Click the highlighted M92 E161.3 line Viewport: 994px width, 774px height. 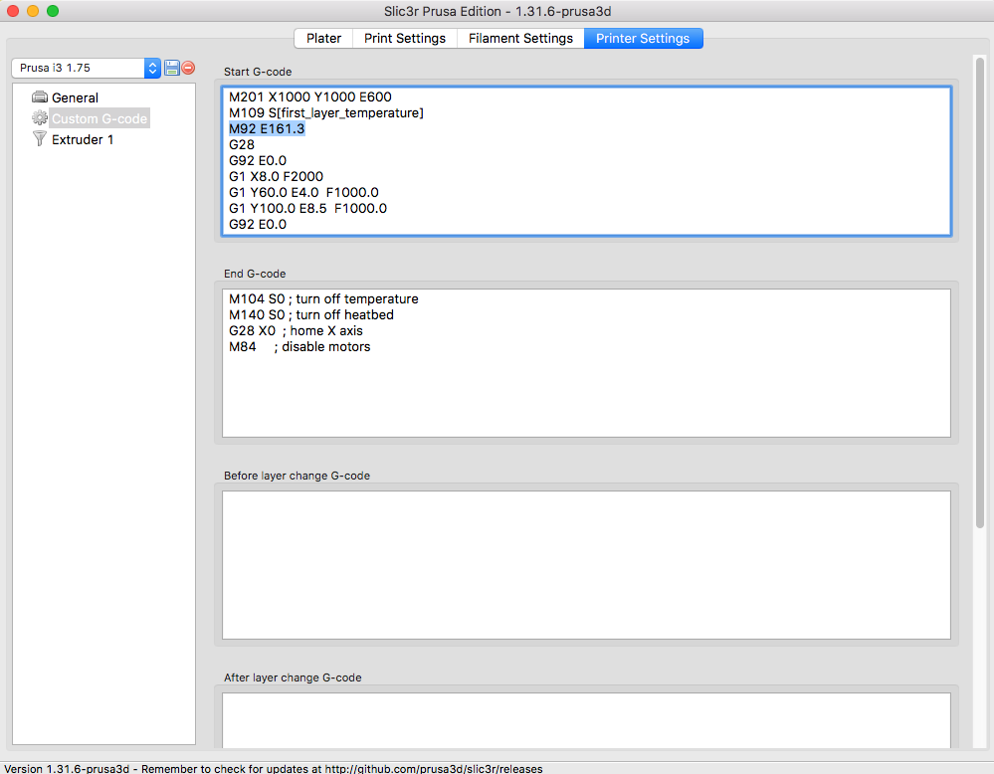click(x=267, y=129)
